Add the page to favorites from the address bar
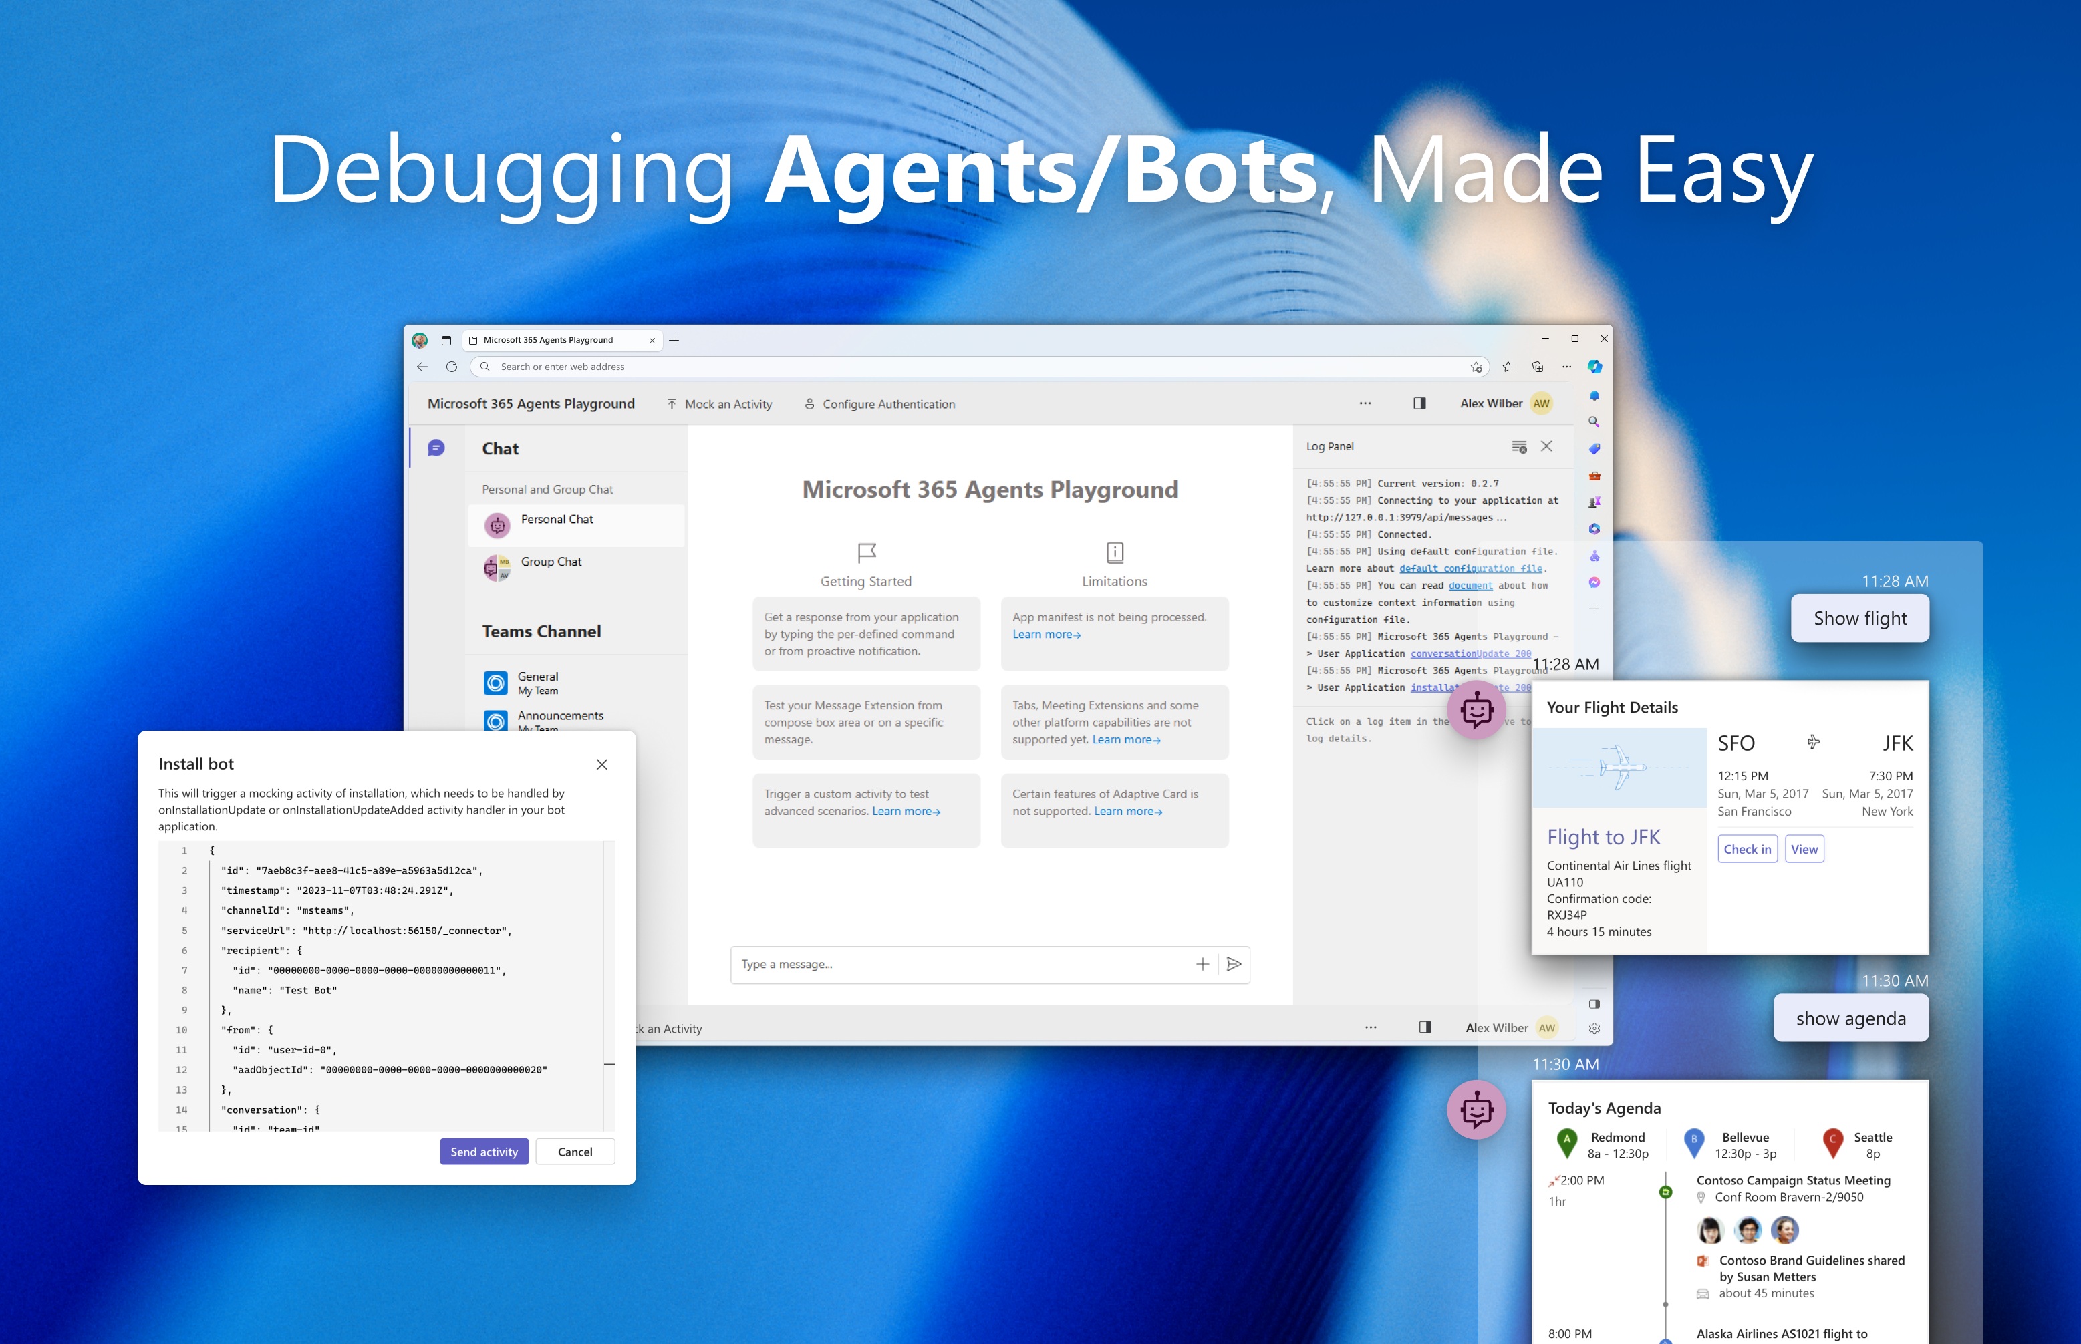This screenshot has width=2081, height=1344. (x=1477, y=367)
